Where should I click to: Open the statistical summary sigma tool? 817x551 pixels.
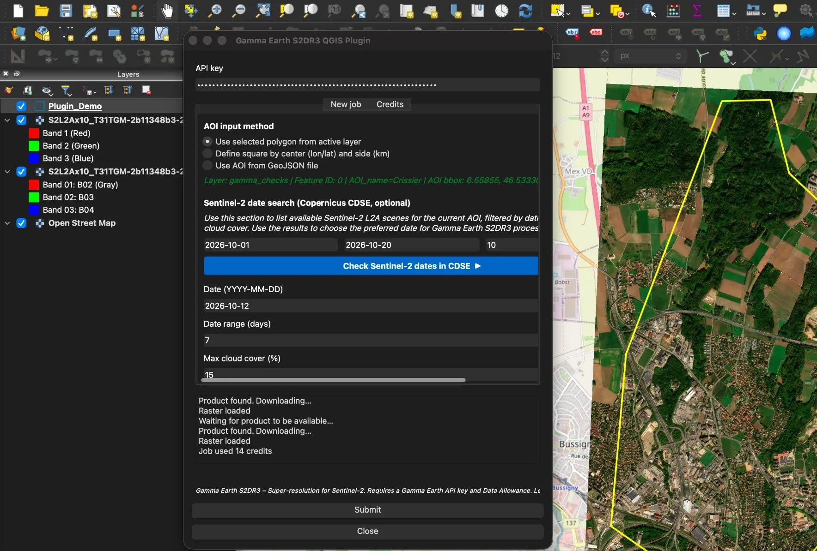697,10
